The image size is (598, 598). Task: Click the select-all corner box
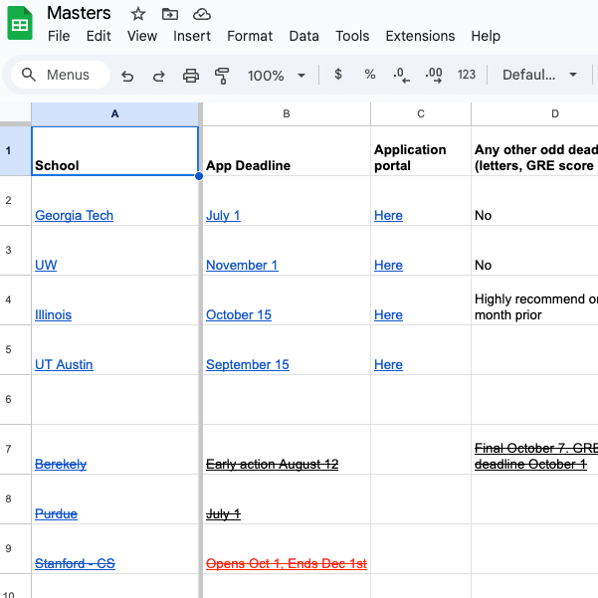click(15, 113)
